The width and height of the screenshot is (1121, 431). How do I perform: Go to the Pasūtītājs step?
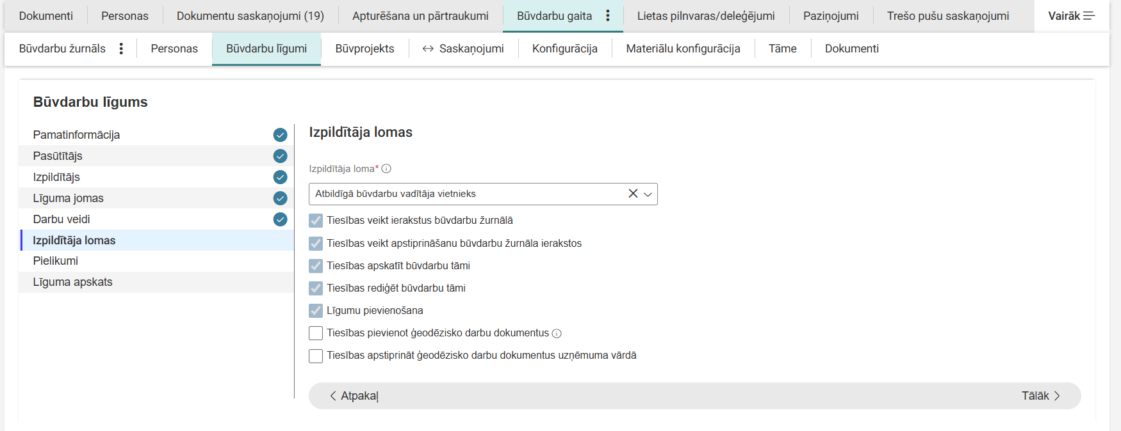157,156
